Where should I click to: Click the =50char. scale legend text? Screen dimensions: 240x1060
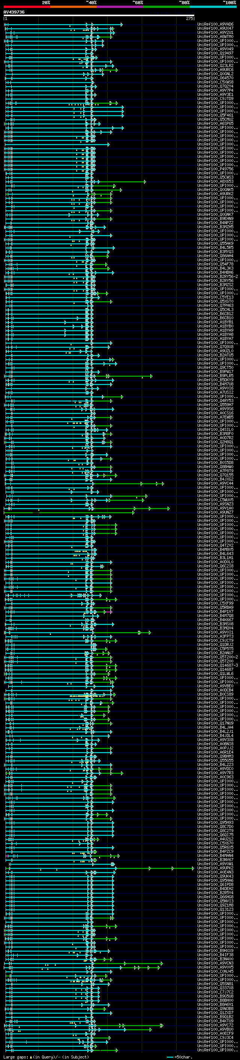point(183,1057)
